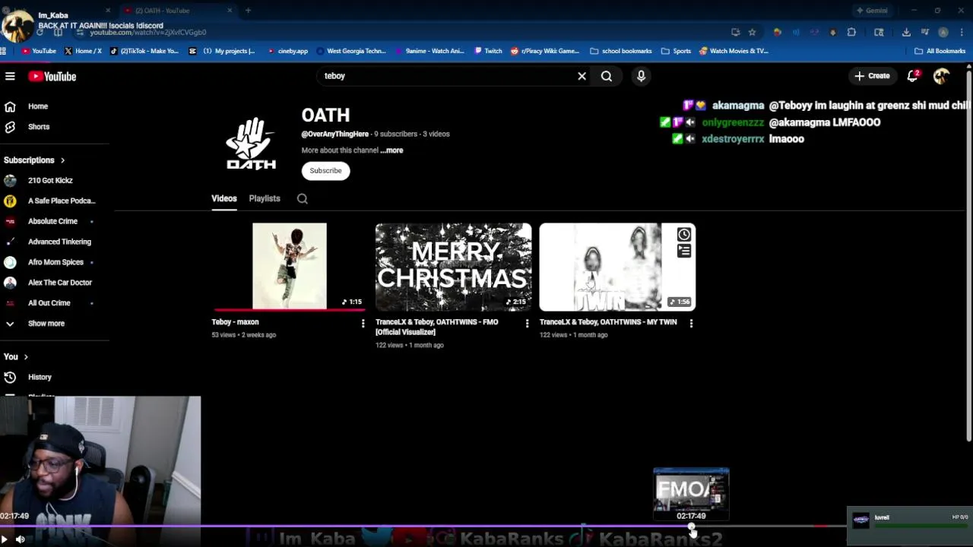Open the Watch Movies & TV bookmark
The width and height of the screenshot is (973, 547).
[734, 51]
